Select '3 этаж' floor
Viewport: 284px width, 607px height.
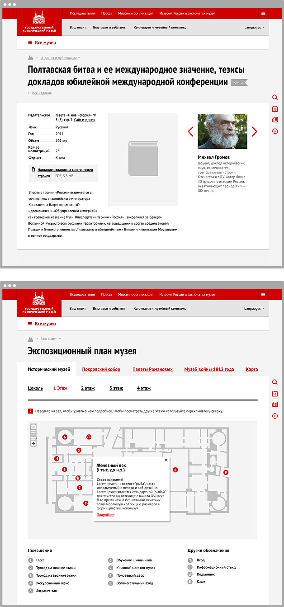point(116,388)
